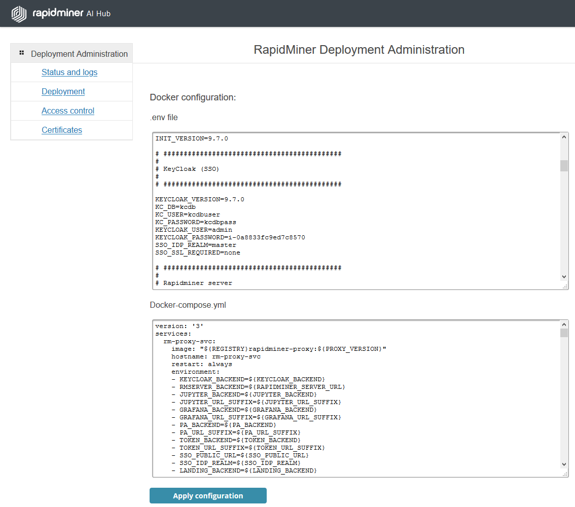Click the RapidMiner Deployment Administration page title
Screen dimensions: 575x507
pyautogui.click(x=360, y=50)
